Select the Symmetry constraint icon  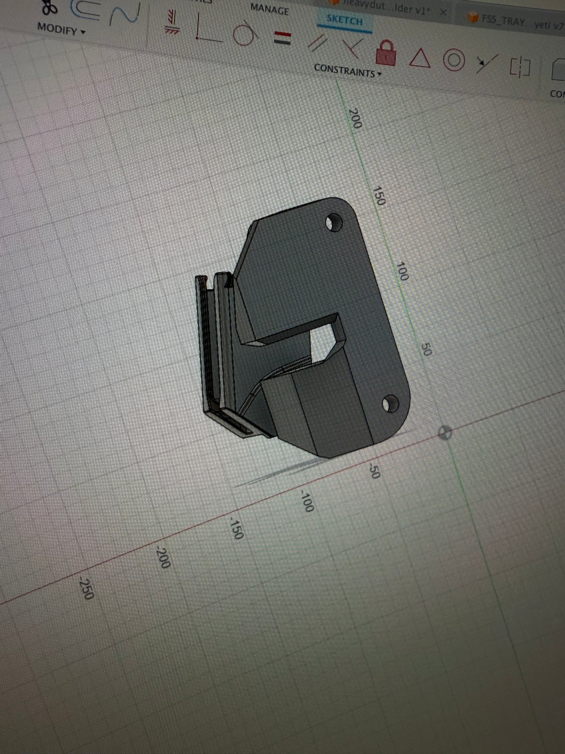coord(520,67)
